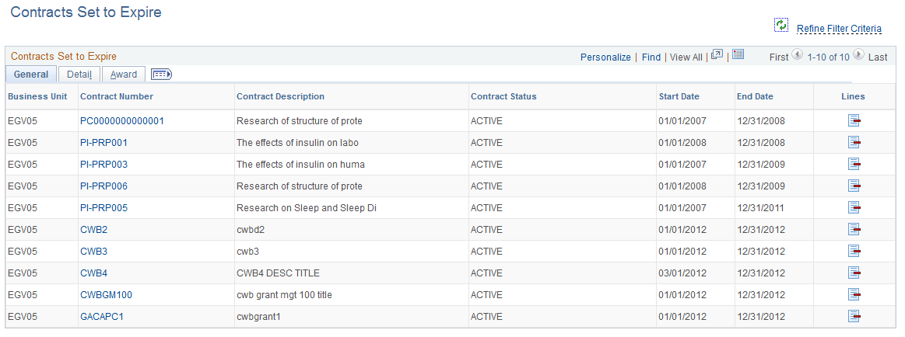
Task: Download grid to spreadsheet icon
Action: pyautogui.click(x=738, y=54)
